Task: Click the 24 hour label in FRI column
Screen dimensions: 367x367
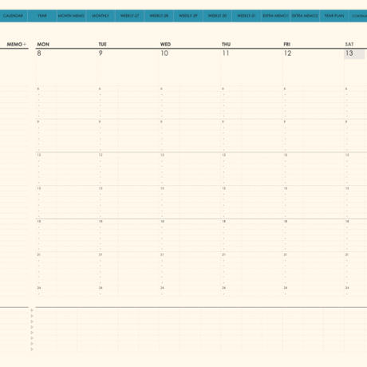Action: [286, 288]
